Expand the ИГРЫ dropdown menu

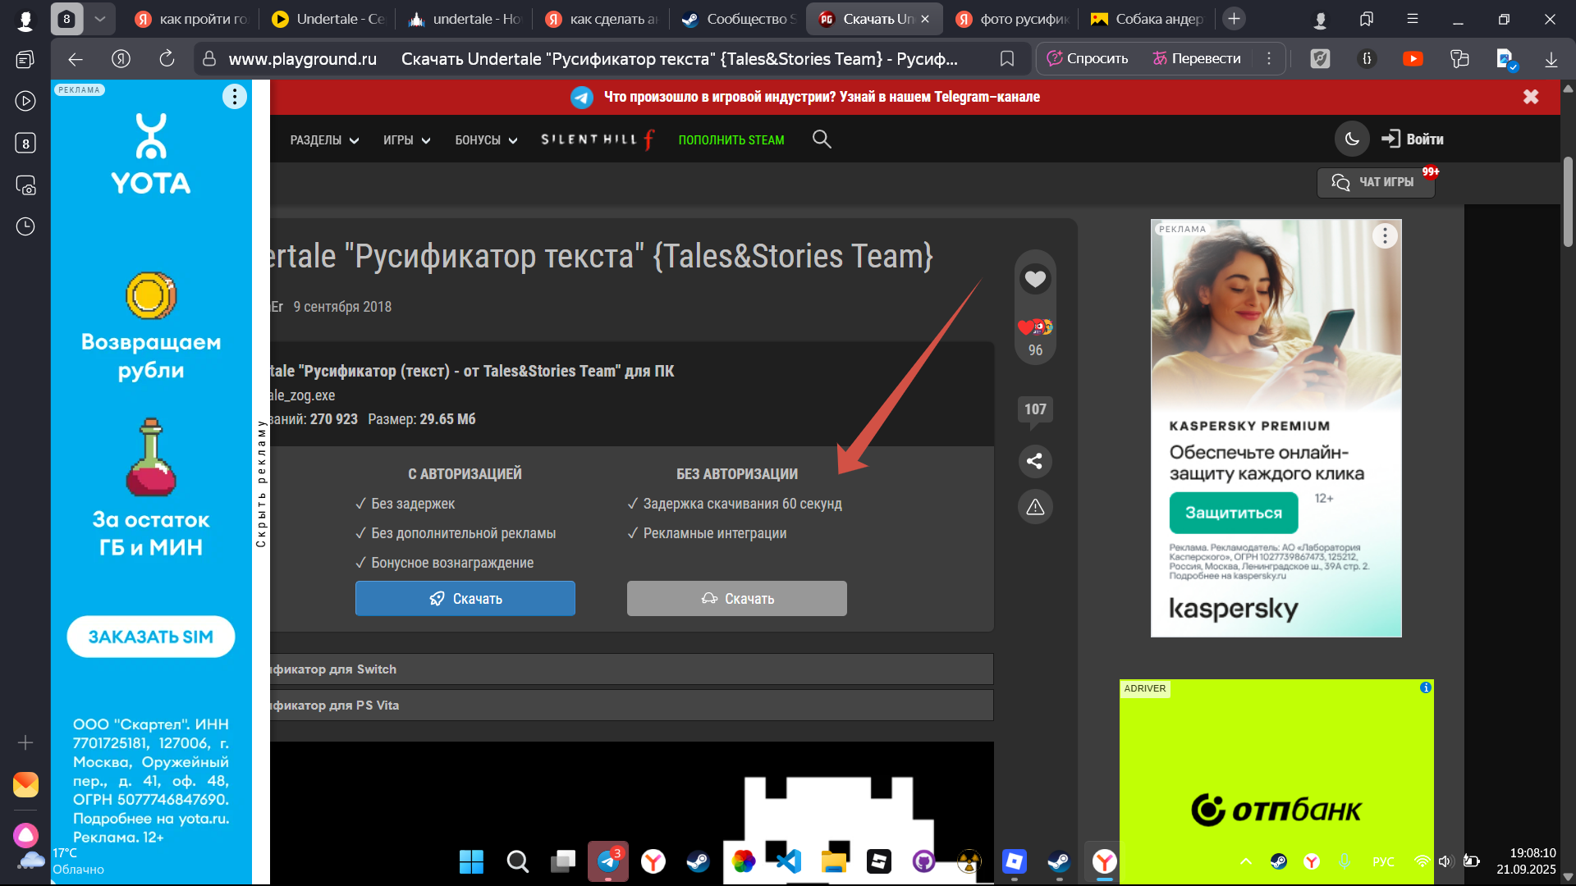pos(406,140)
